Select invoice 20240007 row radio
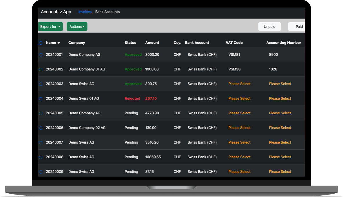 tap(41, 143)
